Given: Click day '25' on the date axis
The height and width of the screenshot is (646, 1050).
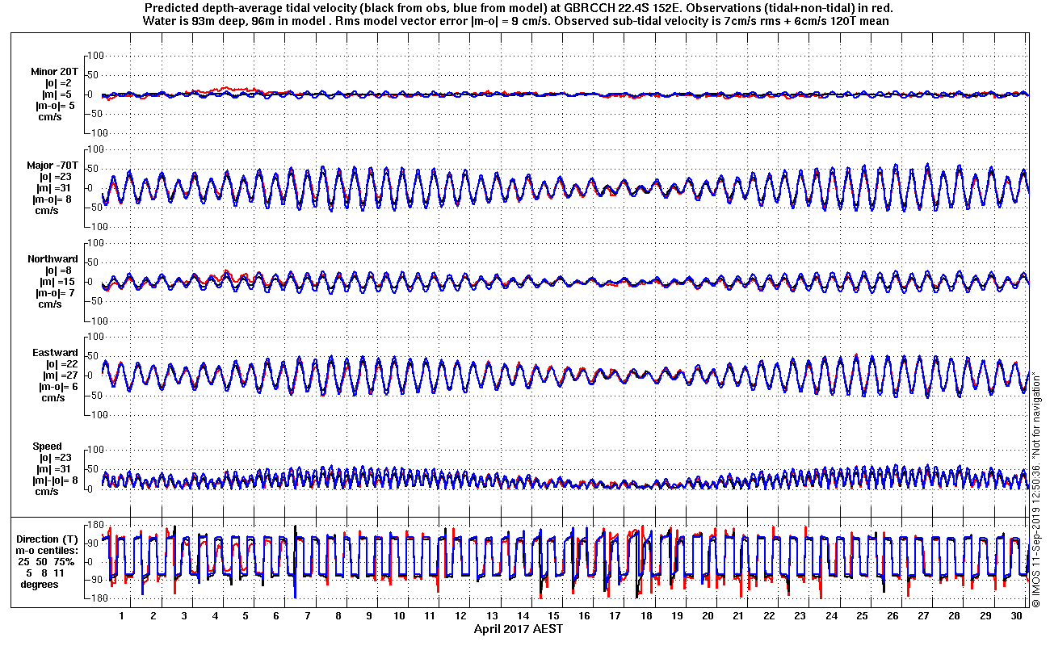Looking at the screenshot, I should pyautogui.click(x=862, y=615).
